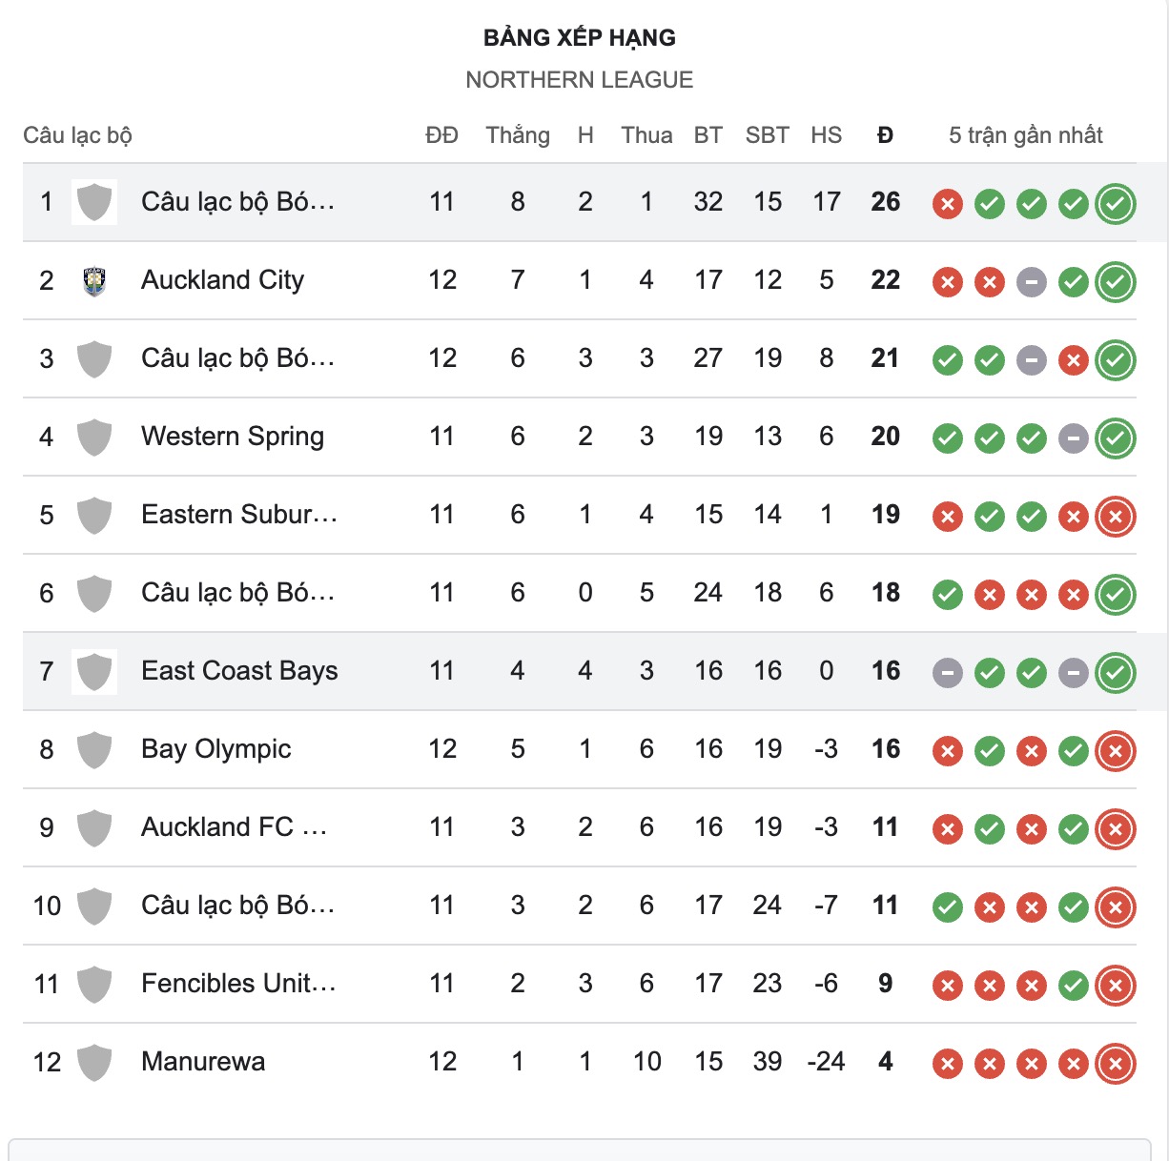The width and height of the screenshot is (1169, 1161).
Task: Open Auckland City team link
Action: [x=222, y=280]
